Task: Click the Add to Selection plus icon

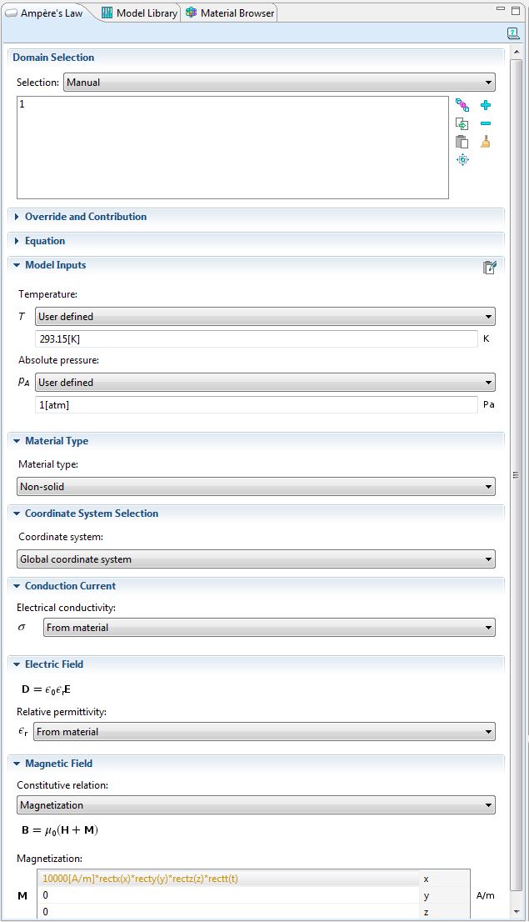Action: [x=486, y=105]
